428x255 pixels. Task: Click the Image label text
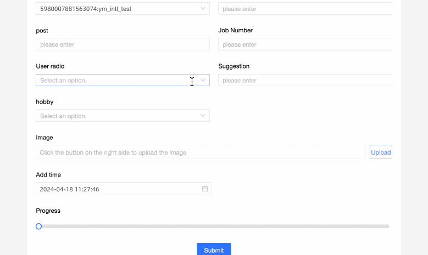click(44, 138)
